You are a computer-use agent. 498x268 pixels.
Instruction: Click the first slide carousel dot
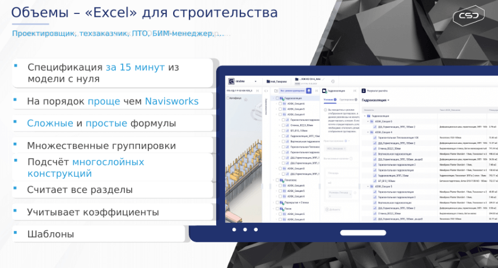click(x=234, y=229)
